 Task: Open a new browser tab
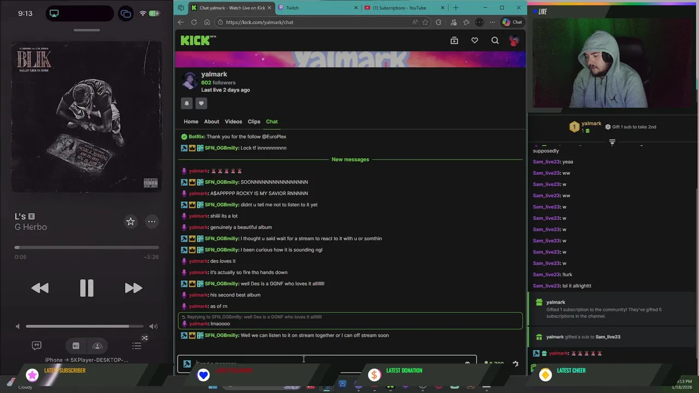click(455, 8)
